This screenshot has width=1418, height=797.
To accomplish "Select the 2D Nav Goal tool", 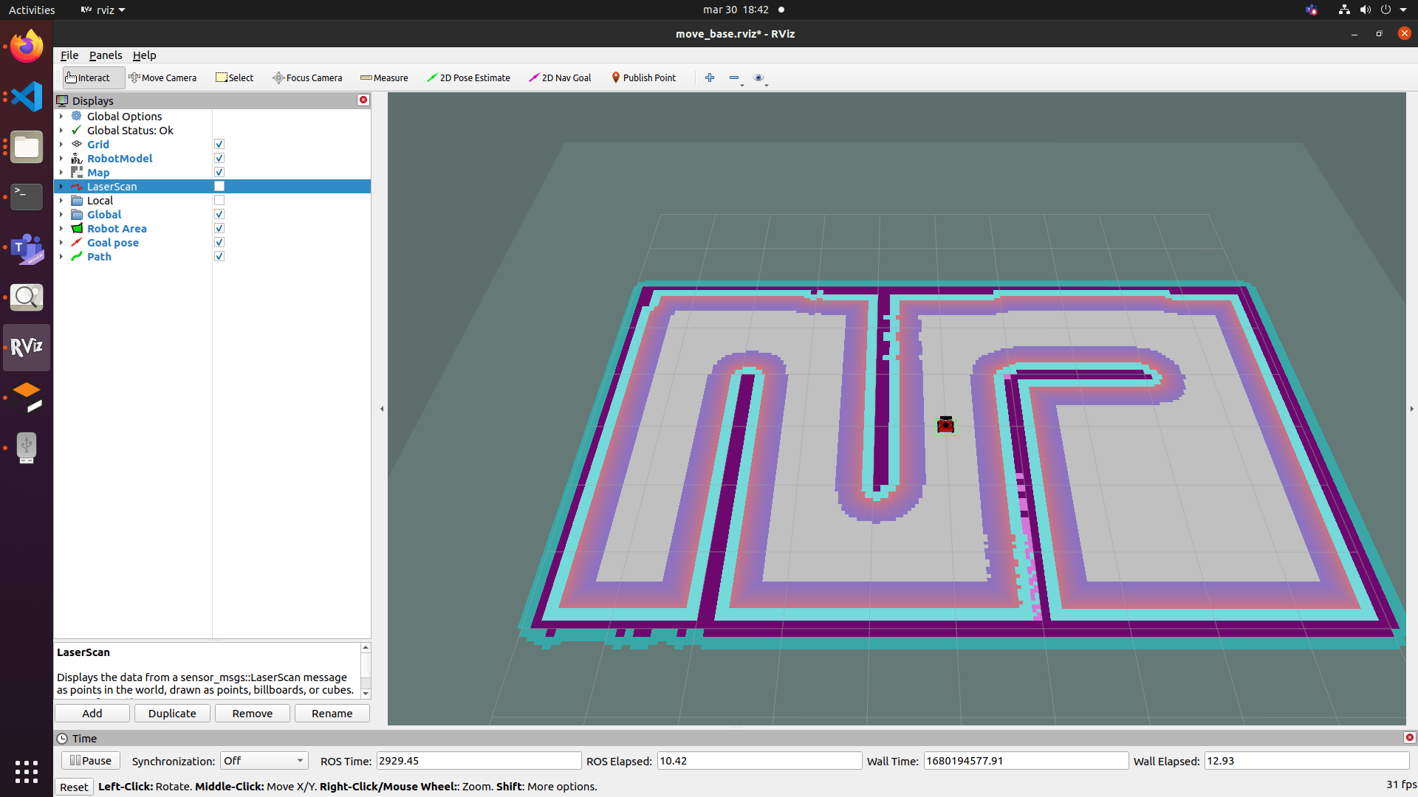I will (560, 77).
